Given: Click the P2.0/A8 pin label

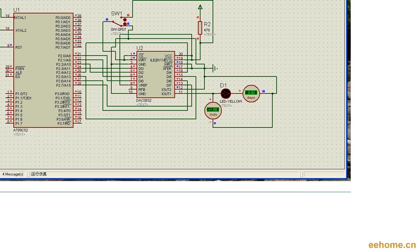Looking at the screenshot, I should click(64, 56).
